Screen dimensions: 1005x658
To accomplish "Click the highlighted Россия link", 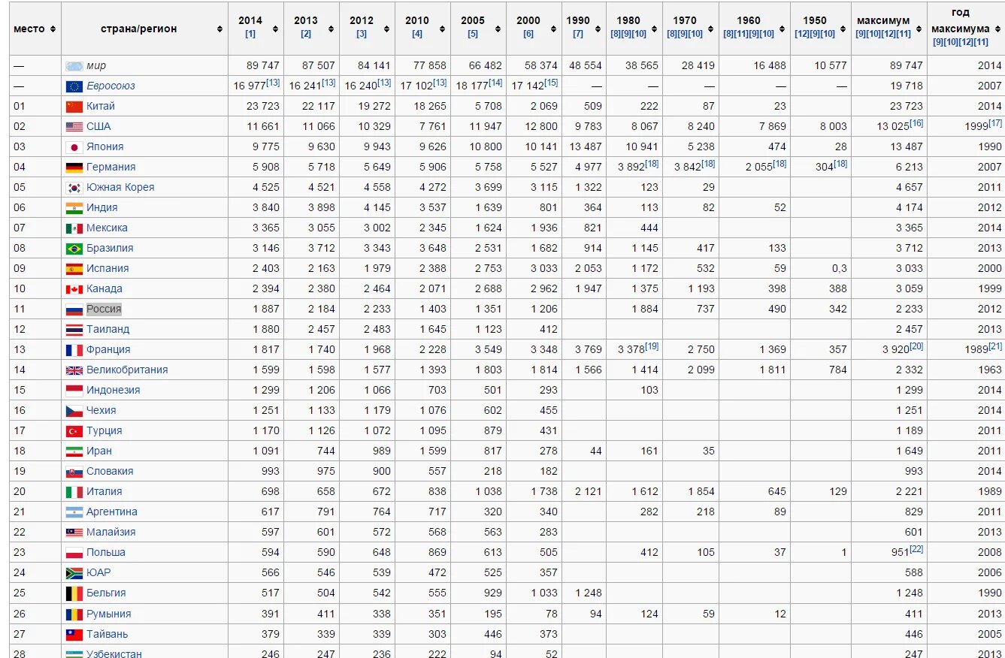I will tap(104, 309).
